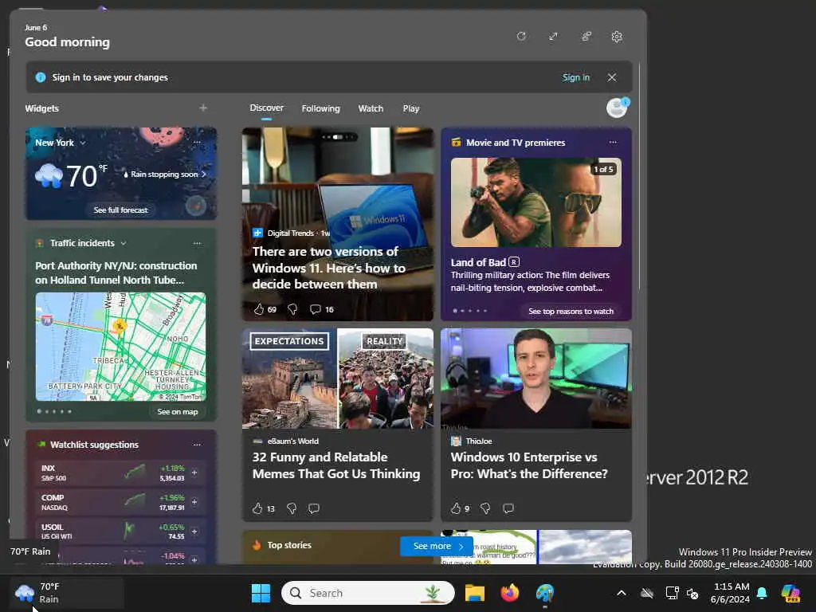Open comments on Memes article
816x612 pixels.
(x=314, y=508)
